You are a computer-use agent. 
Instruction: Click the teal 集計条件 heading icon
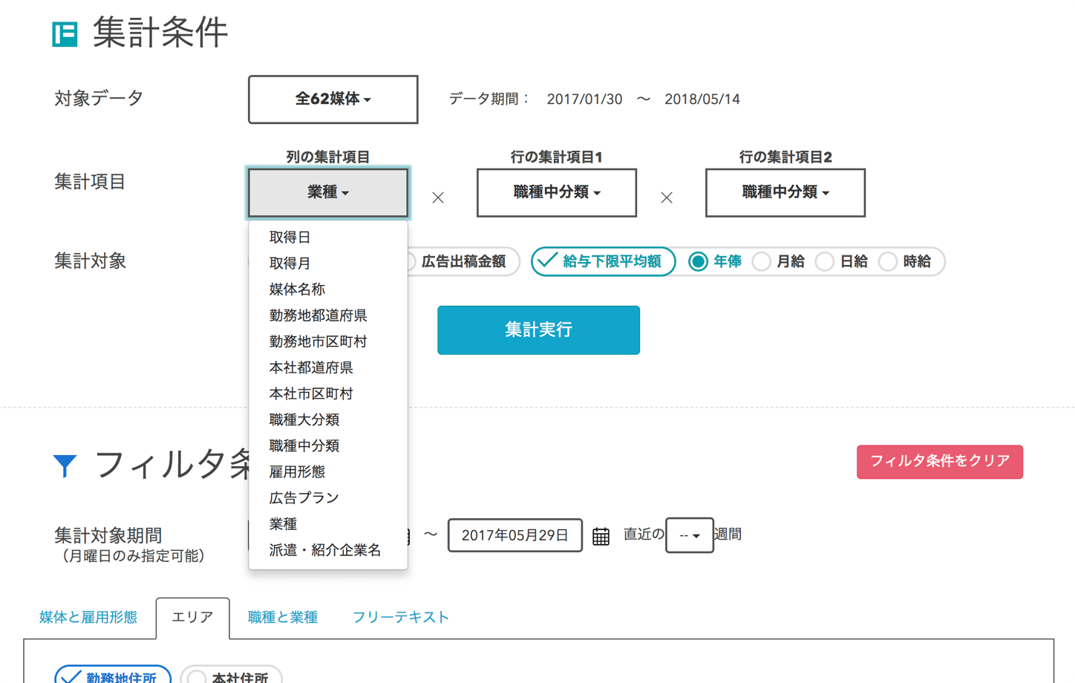tap(65, 34)
